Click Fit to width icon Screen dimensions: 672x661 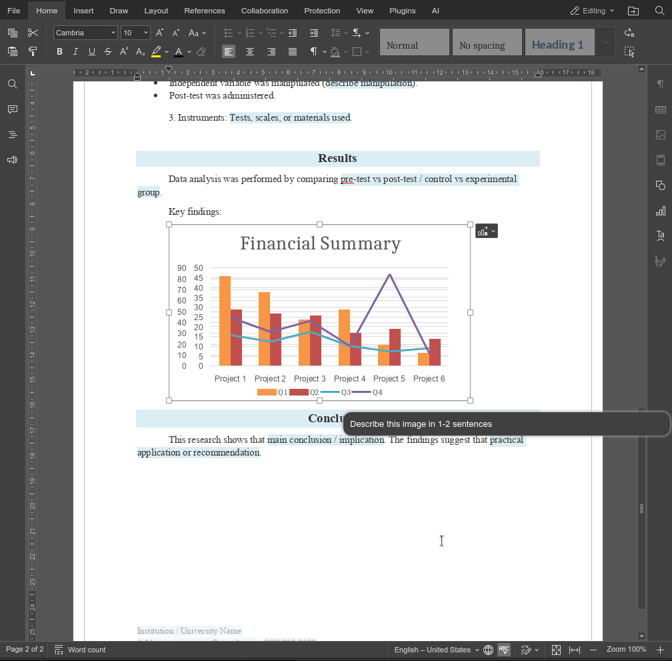574,650
